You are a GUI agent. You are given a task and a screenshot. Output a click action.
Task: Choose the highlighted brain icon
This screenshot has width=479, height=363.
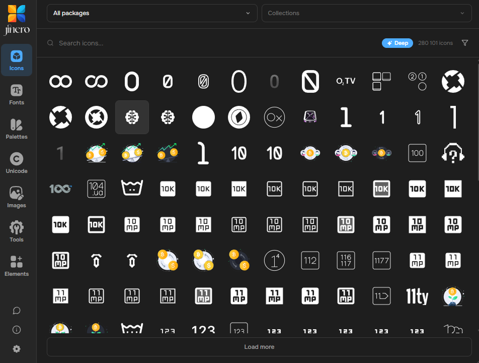pos(132,117)
